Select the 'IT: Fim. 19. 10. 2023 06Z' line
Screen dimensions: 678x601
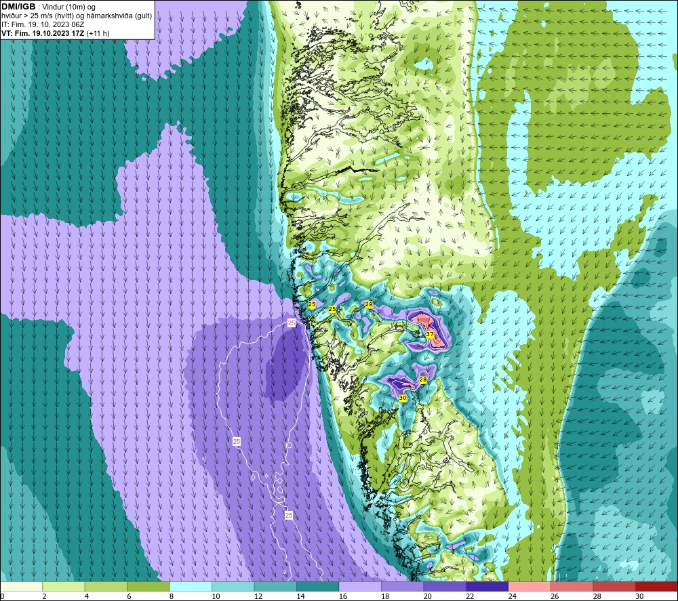pos(42,24)
